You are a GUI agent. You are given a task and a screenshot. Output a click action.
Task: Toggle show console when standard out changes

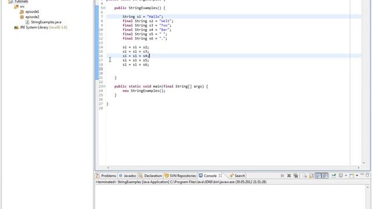[318, 175]
